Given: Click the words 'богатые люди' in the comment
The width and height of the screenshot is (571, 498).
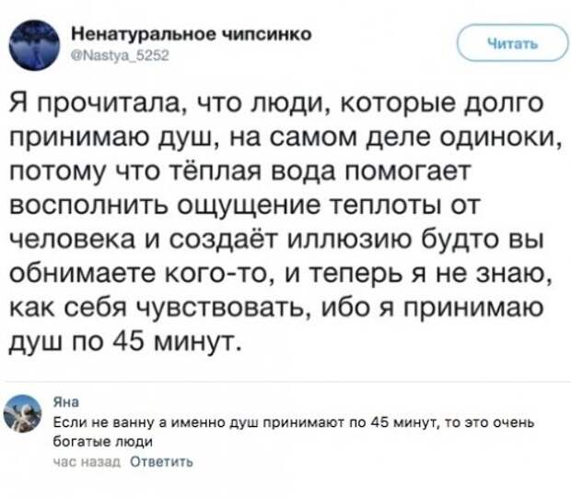Looking at the screenshot, I should [x=103, y=442].
